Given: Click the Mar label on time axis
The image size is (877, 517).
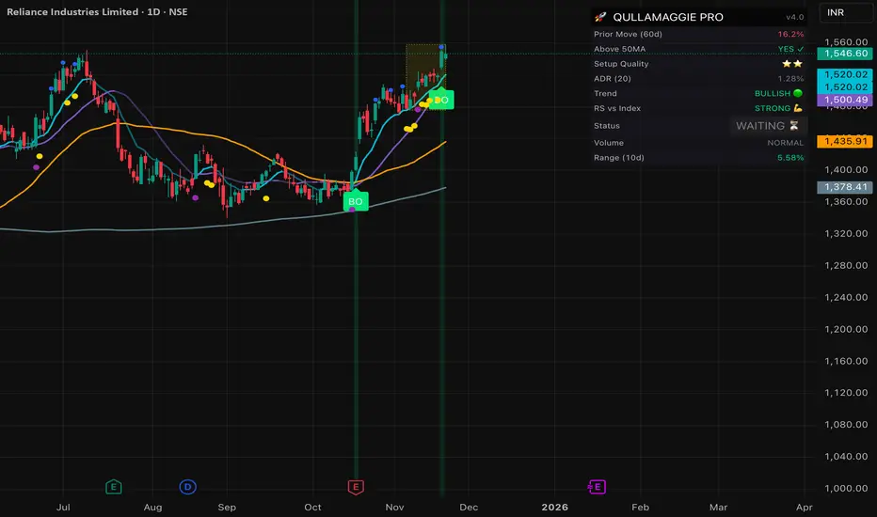Looking at the screenshot, I should [718, 508].
